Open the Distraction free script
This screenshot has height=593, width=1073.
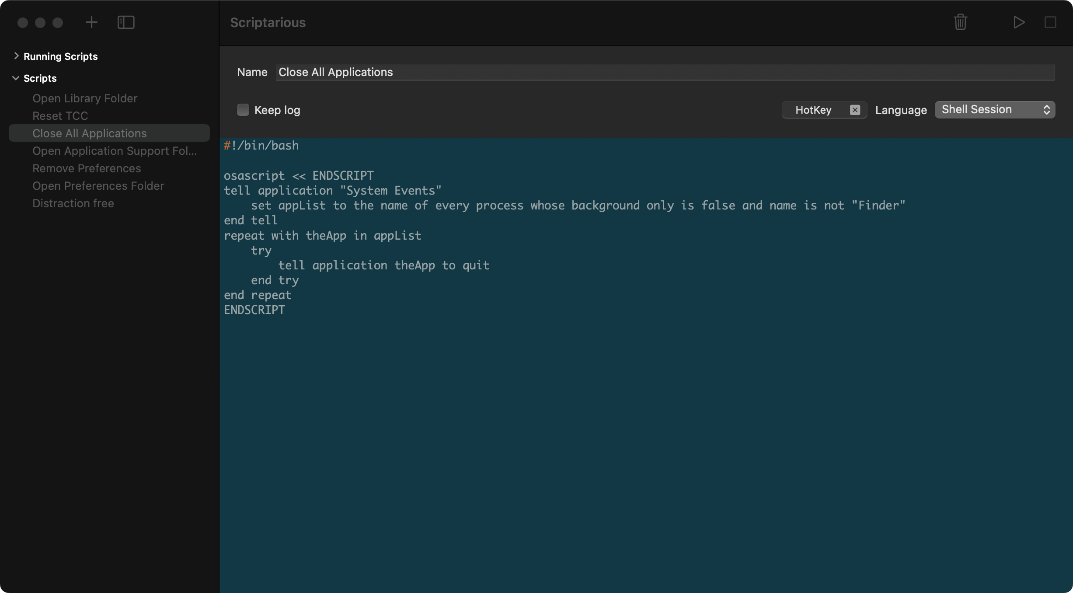coord(73,203)
